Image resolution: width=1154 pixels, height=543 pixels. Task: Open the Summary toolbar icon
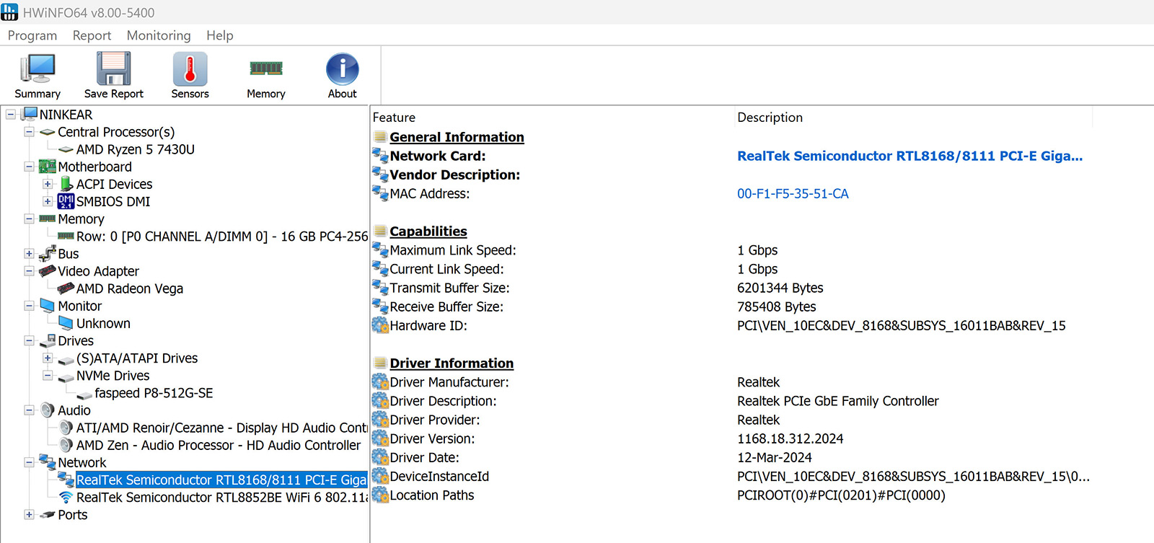click(38, 69)
